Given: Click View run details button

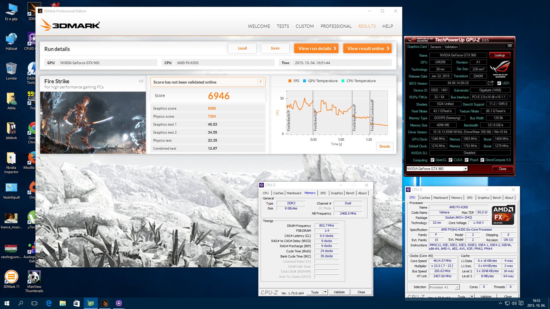Looking at the screenshot, I should pos(316,48).
